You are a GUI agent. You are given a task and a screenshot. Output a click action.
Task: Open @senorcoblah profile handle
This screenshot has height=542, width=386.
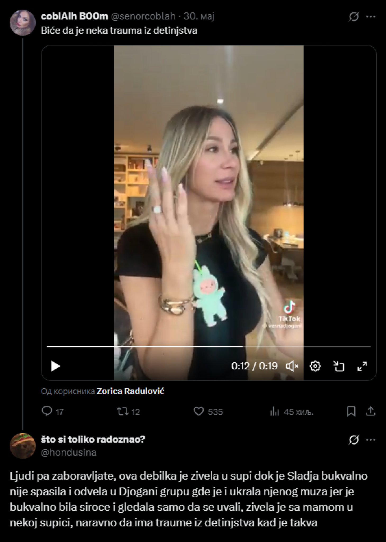click(x=143, y=16)
